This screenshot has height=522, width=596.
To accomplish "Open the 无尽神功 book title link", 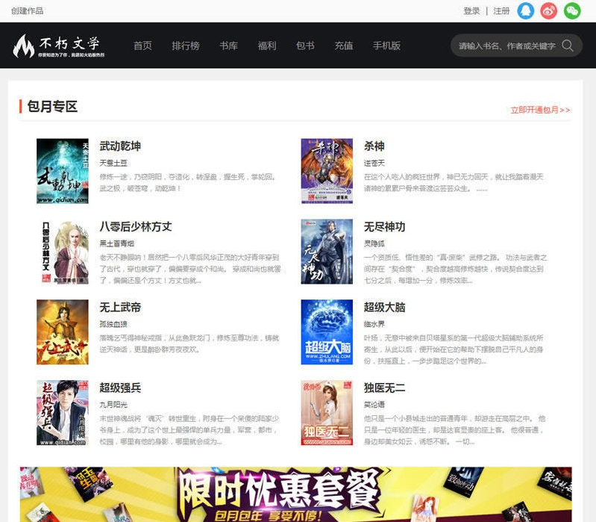I will pyautogui.click(x=384, y=226).
